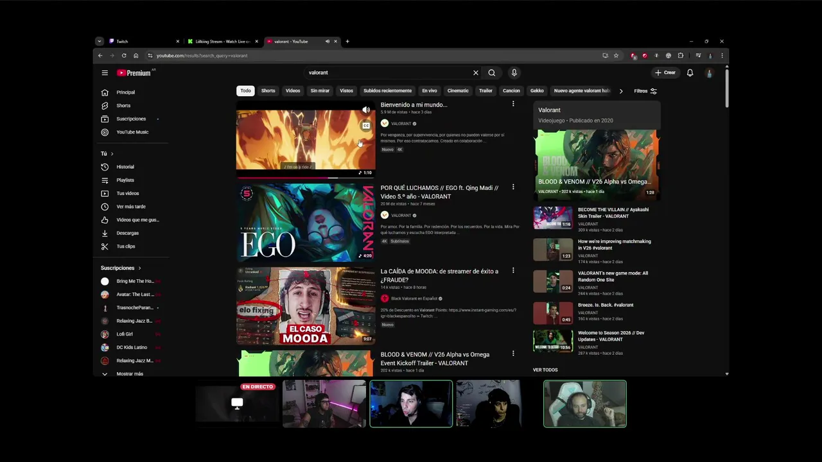Bookmark this page with the star icon
This screenshot has width=822, height=462.
tap(616, 55)
